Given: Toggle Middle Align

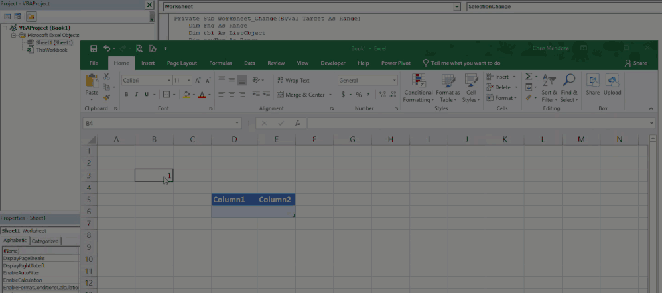Looking at the screenshot, I should point(232,80).
